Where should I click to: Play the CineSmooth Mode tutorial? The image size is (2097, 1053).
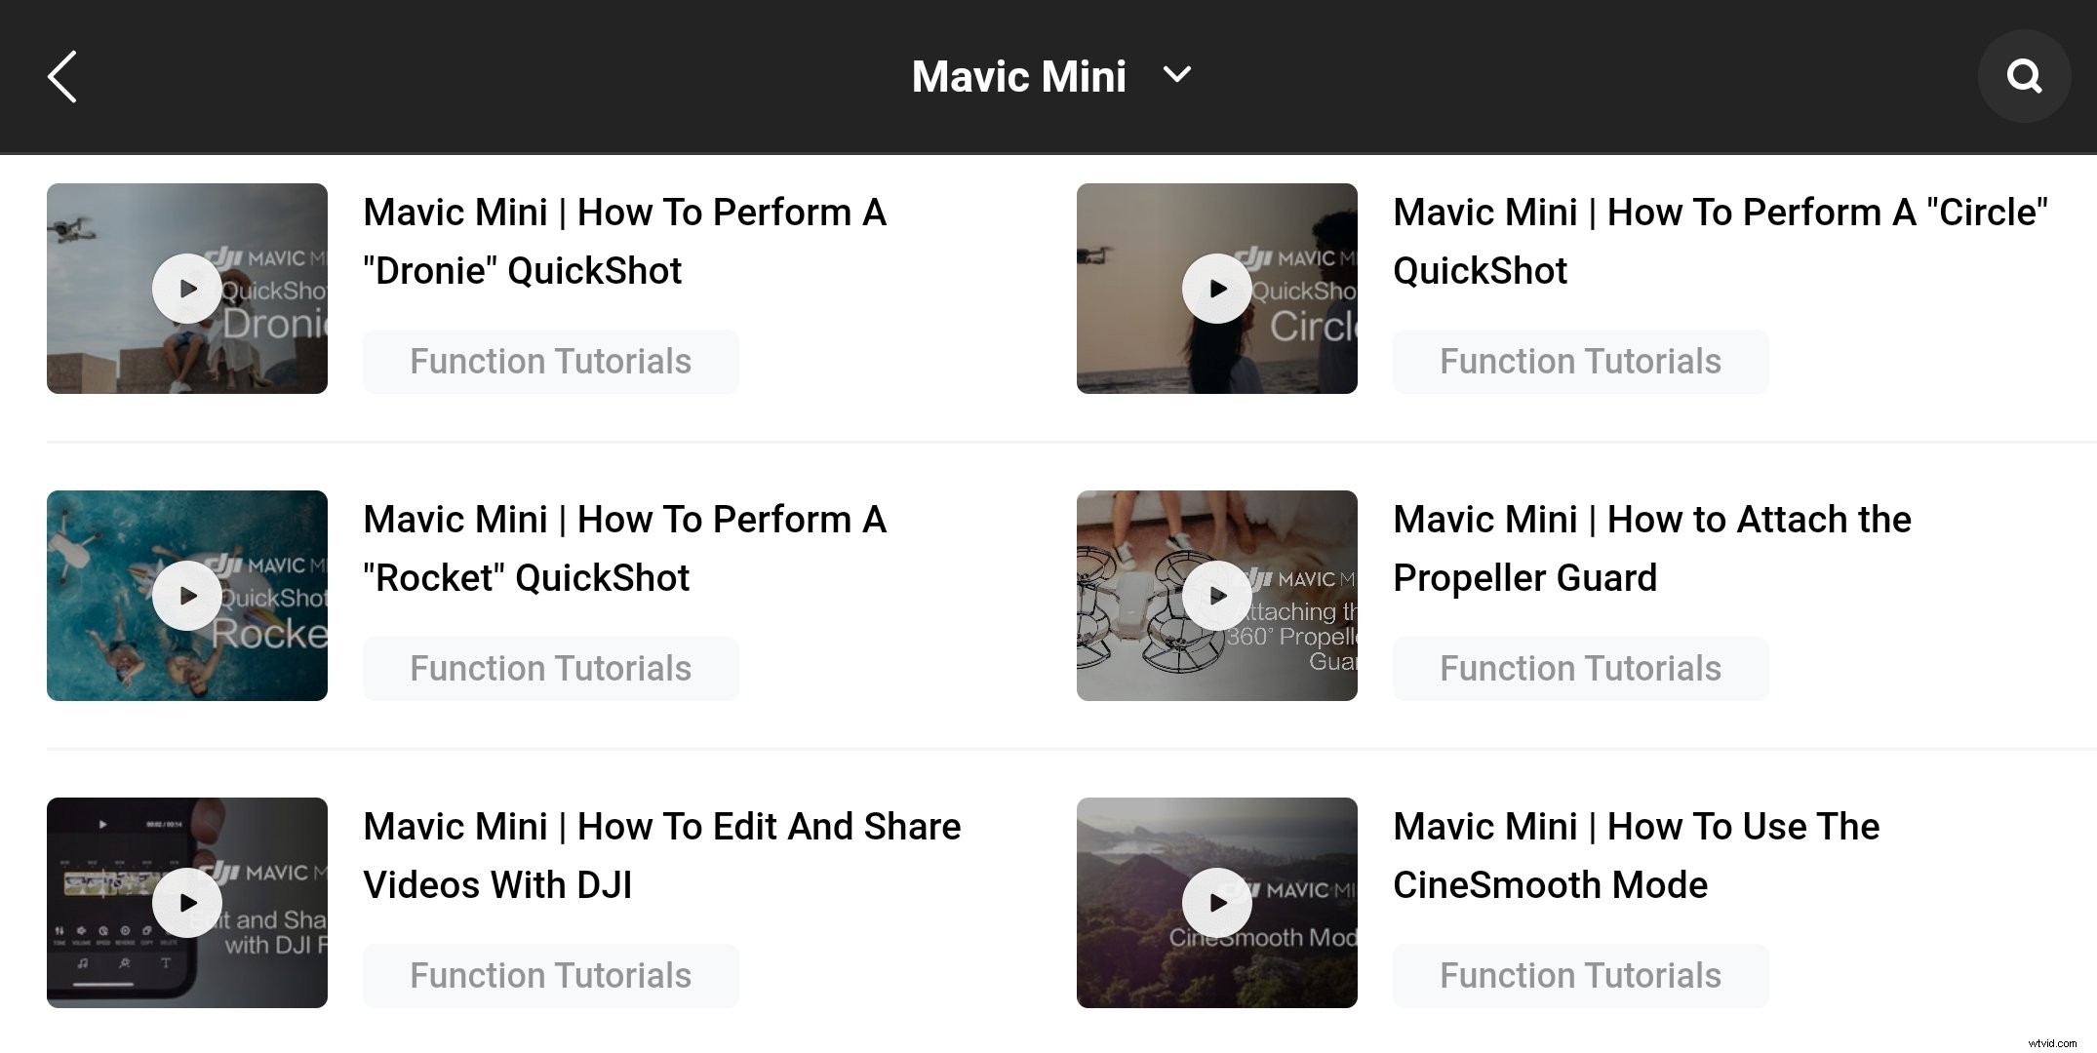point(1215,902)
